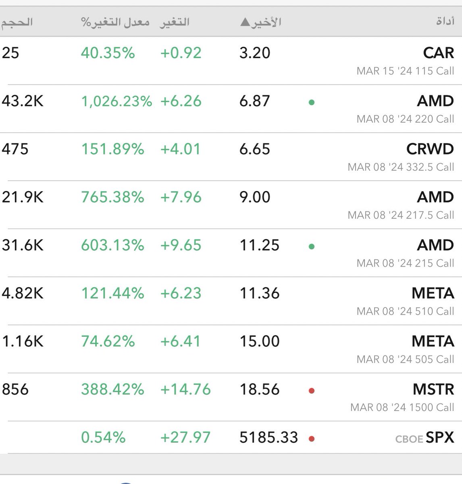The height and width of the screenshot is (484, 462).
Task: Click percent change 74.62%
Action: (x=108, y=341)
